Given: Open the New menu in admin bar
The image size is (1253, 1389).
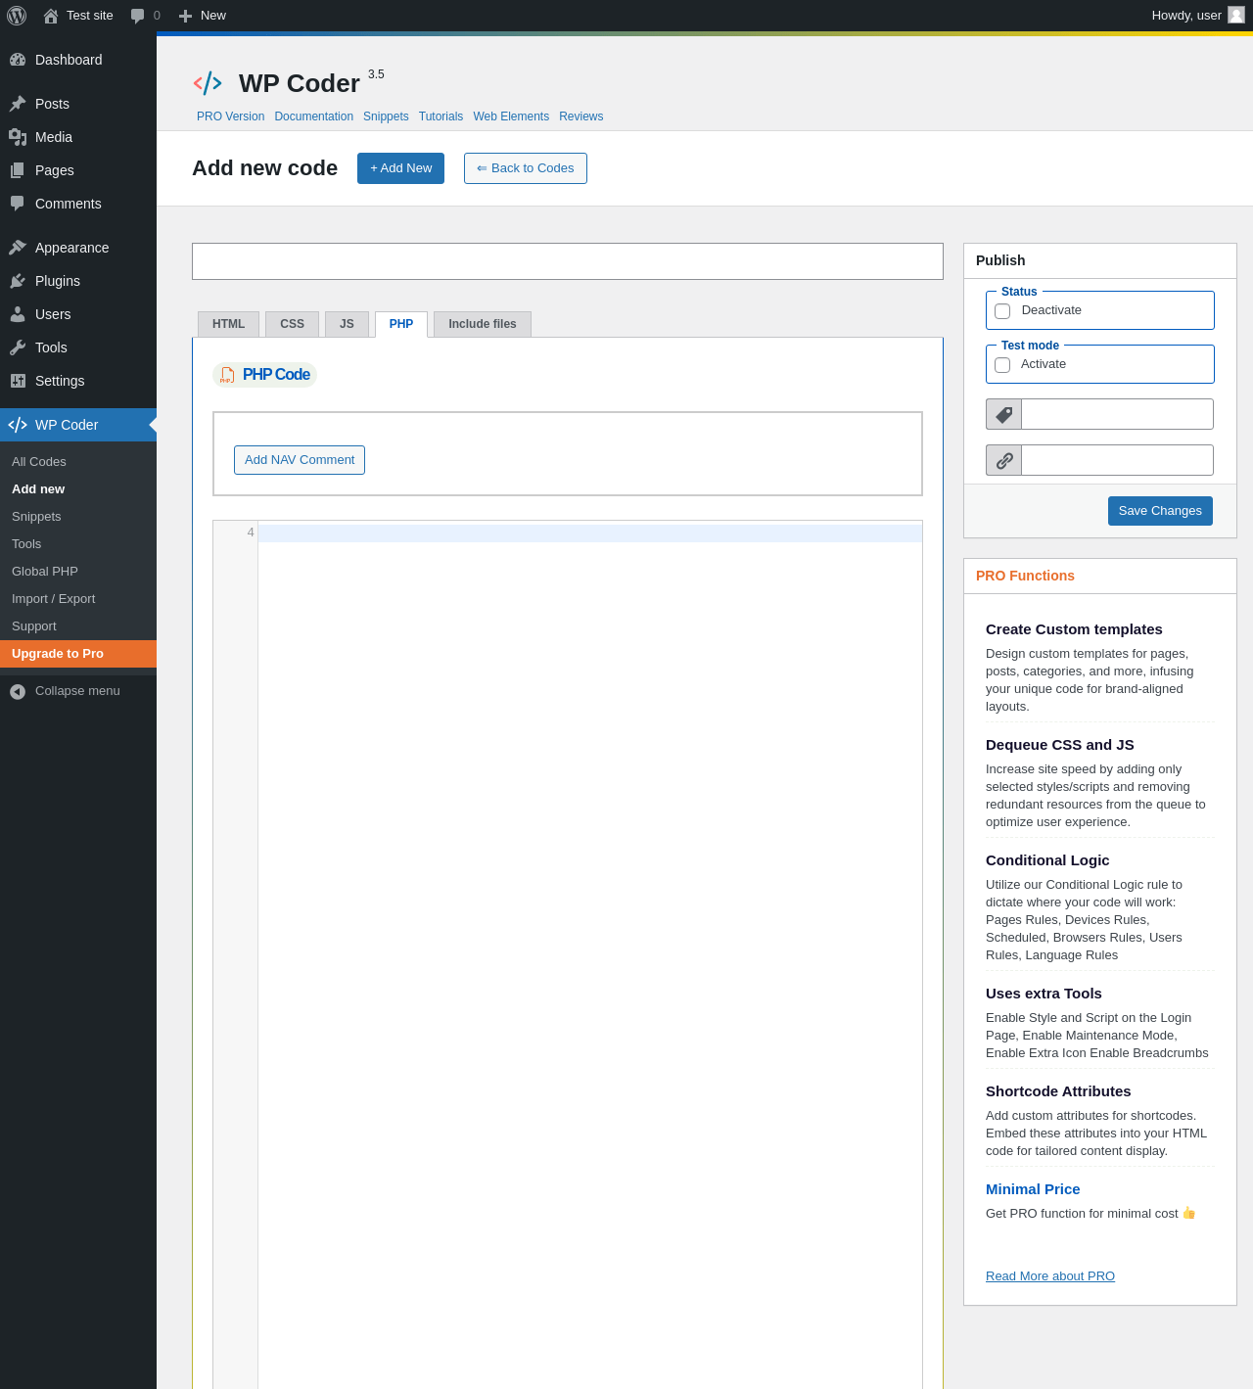Looking at the screenshot, I should tap(203, 16).
